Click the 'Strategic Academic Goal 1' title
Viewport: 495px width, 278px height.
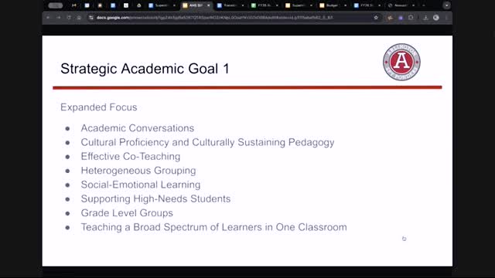pyautogui.click(x=145, y=69)
